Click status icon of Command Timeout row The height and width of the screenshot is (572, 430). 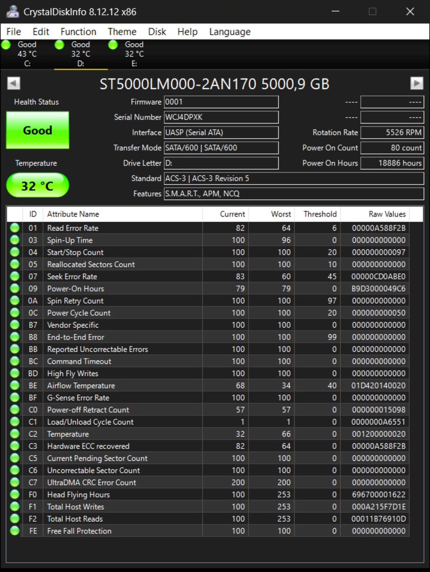point(15,361)
